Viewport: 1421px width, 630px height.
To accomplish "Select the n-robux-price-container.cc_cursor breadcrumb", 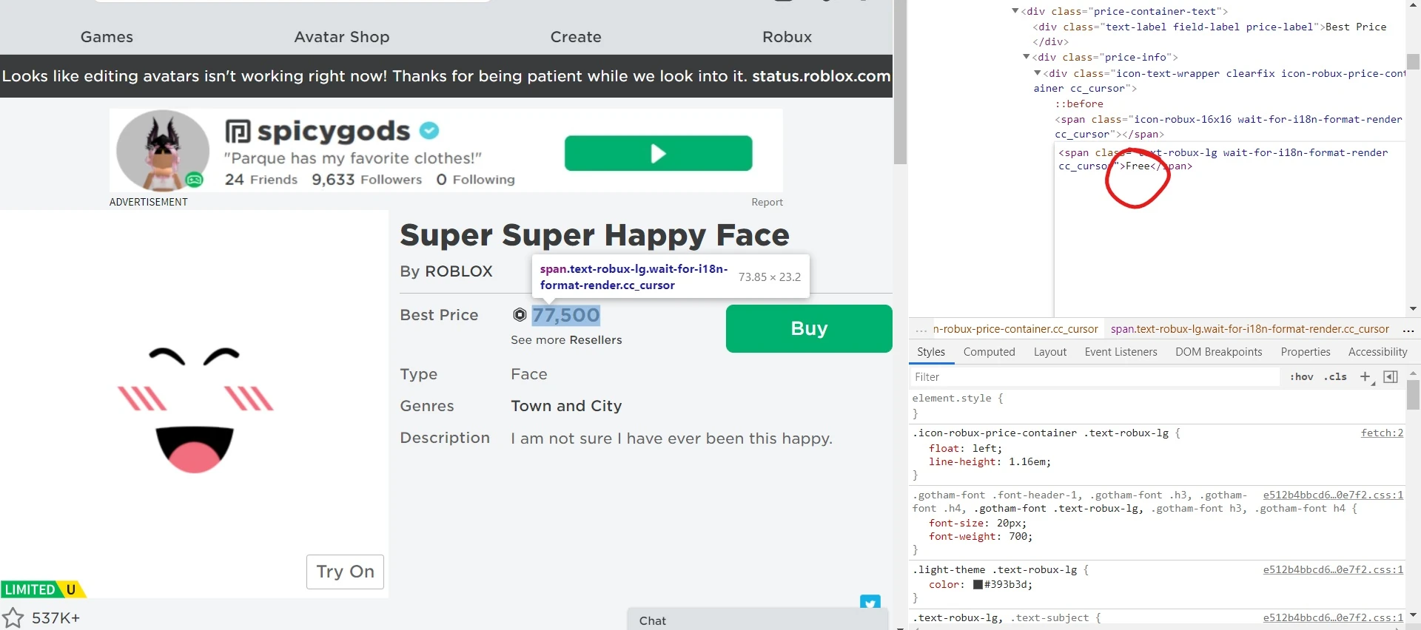I will pos(1015,330).
